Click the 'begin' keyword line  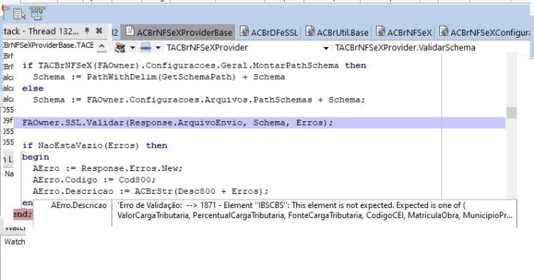36,157
